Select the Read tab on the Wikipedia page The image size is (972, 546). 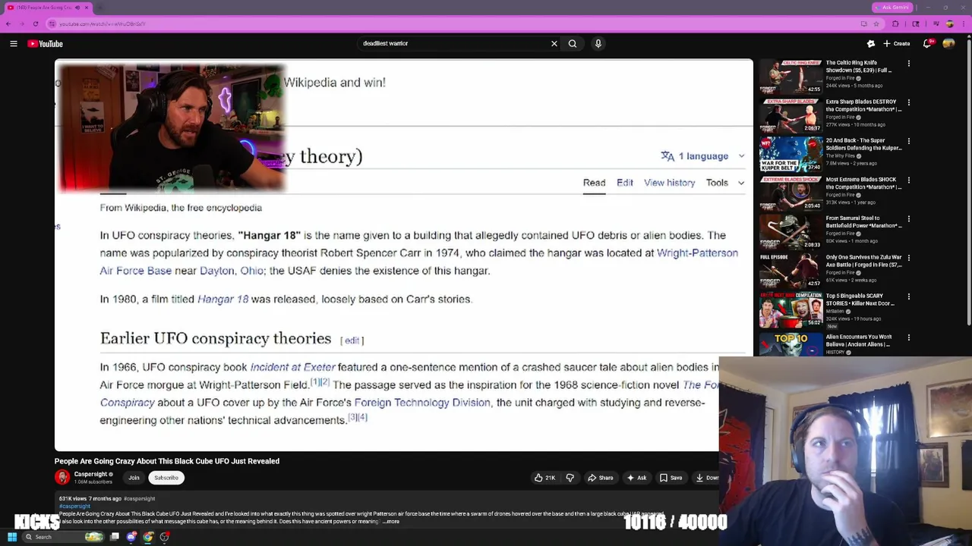594,183
